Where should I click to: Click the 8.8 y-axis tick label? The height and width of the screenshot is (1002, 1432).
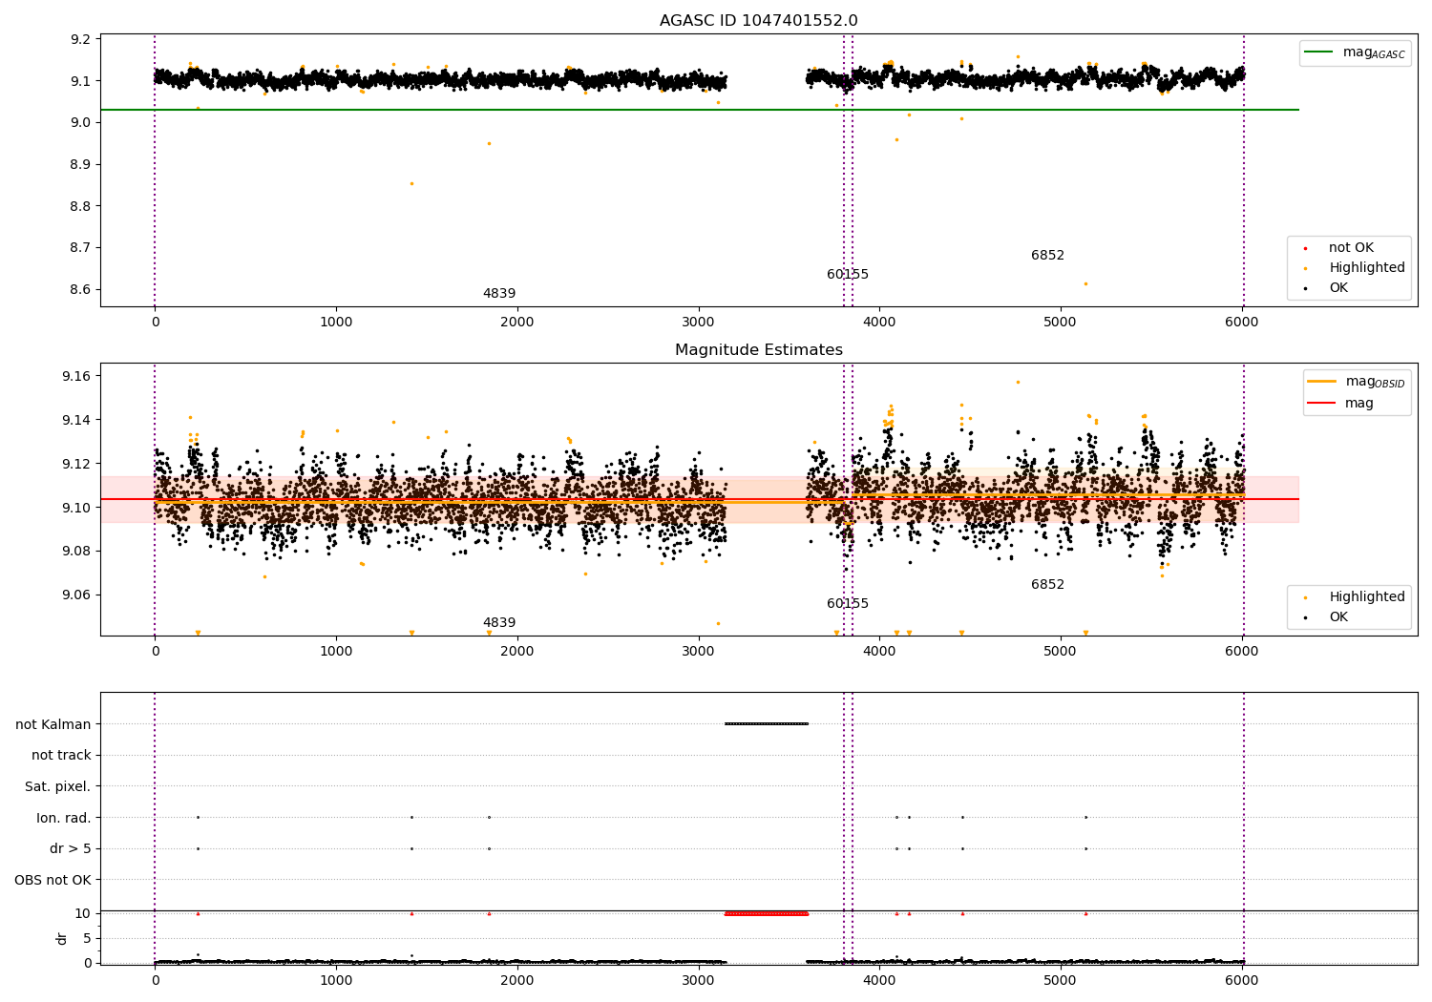(81, 206)
